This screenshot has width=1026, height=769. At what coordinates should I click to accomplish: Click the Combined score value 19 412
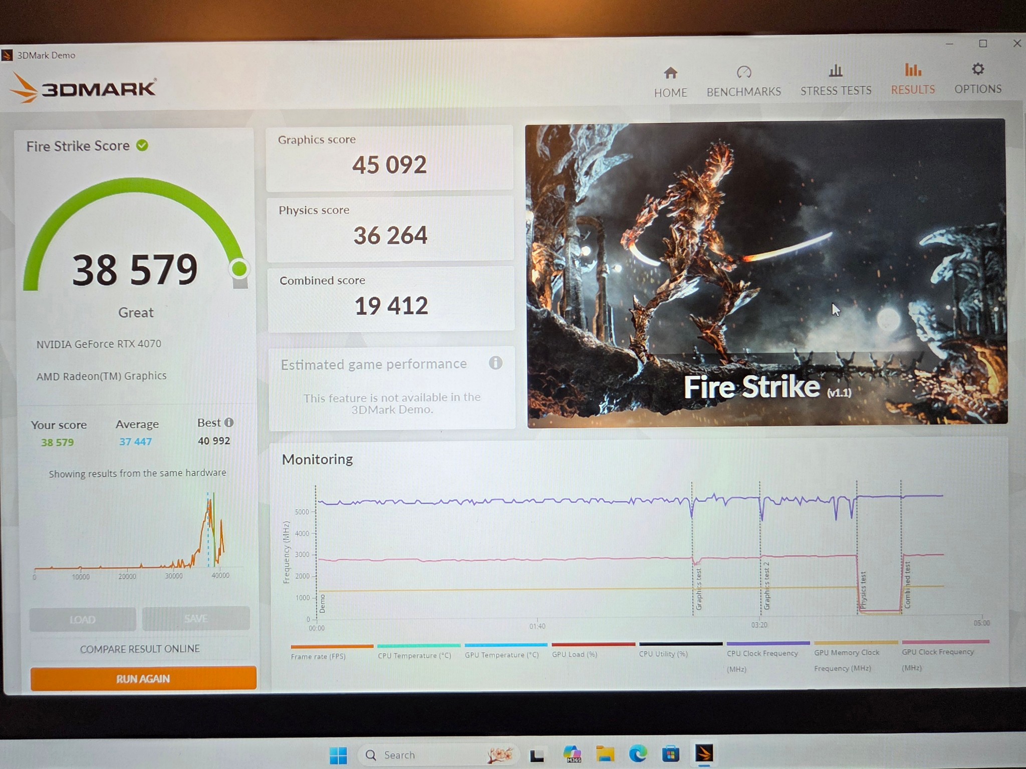391,306
